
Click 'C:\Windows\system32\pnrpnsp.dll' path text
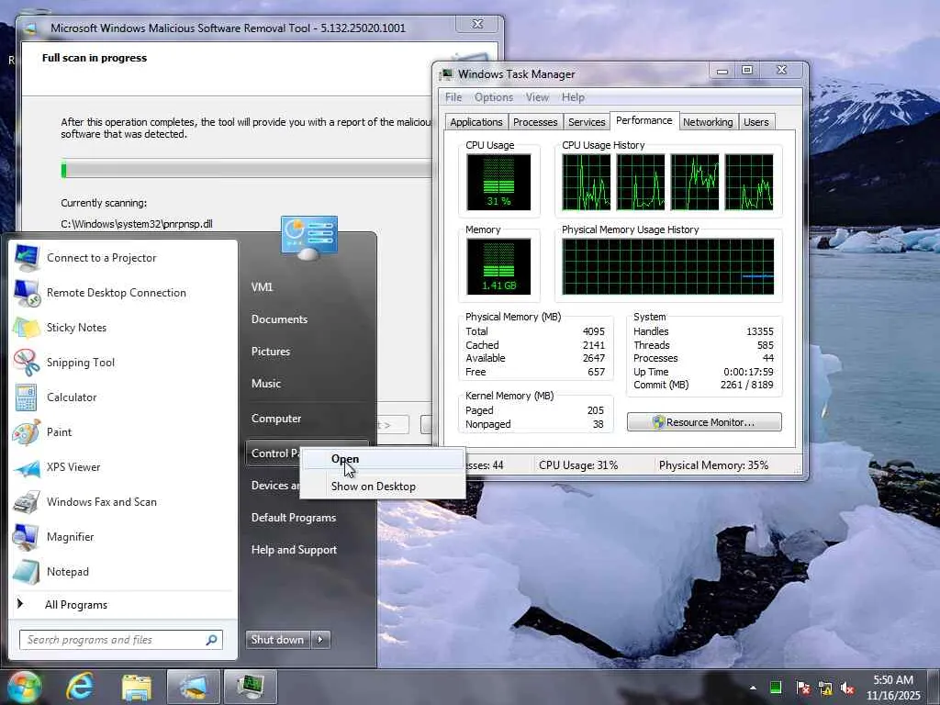pos(137,224)
